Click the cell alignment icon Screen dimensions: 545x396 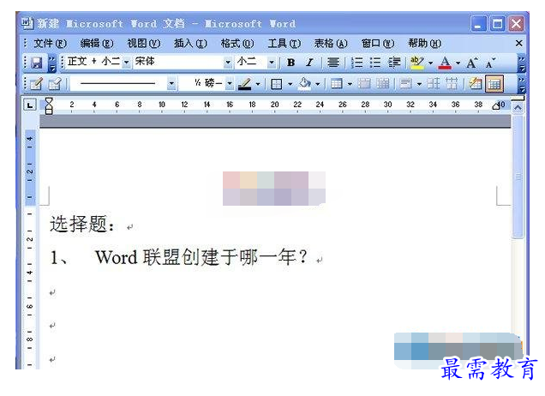(405, 84)
